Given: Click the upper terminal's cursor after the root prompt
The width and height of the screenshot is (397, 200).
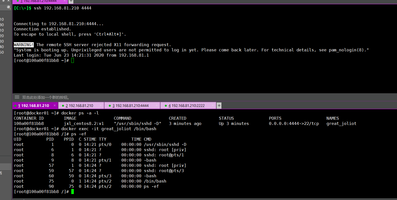Looking at the screenshot, I should 73,60.
